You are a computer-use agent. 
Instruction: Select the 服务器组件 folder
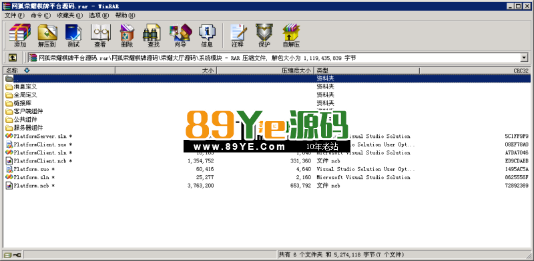coord(25,128)
